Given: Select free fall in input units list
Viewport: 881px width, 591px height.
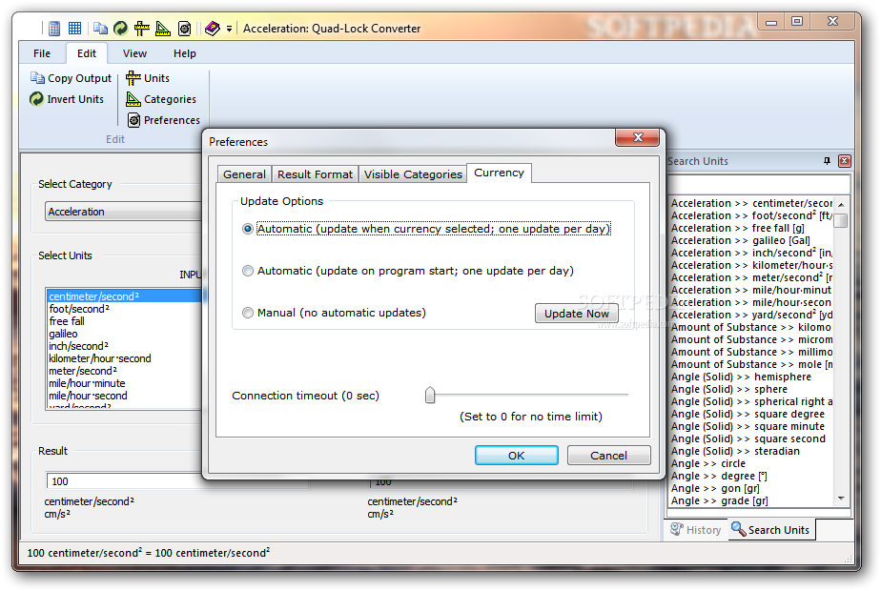Looking at the screenshot, I should [125, 321].
